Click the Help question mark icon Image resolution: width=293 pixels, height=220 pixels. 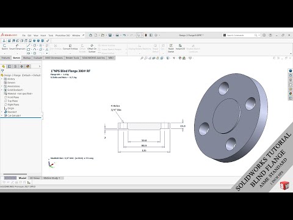[x=270, y=35]
